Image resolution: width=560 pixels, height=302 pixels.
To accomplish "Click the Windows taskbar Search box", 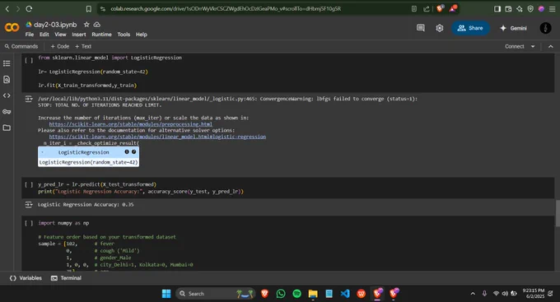I will (x=216, y=294).
